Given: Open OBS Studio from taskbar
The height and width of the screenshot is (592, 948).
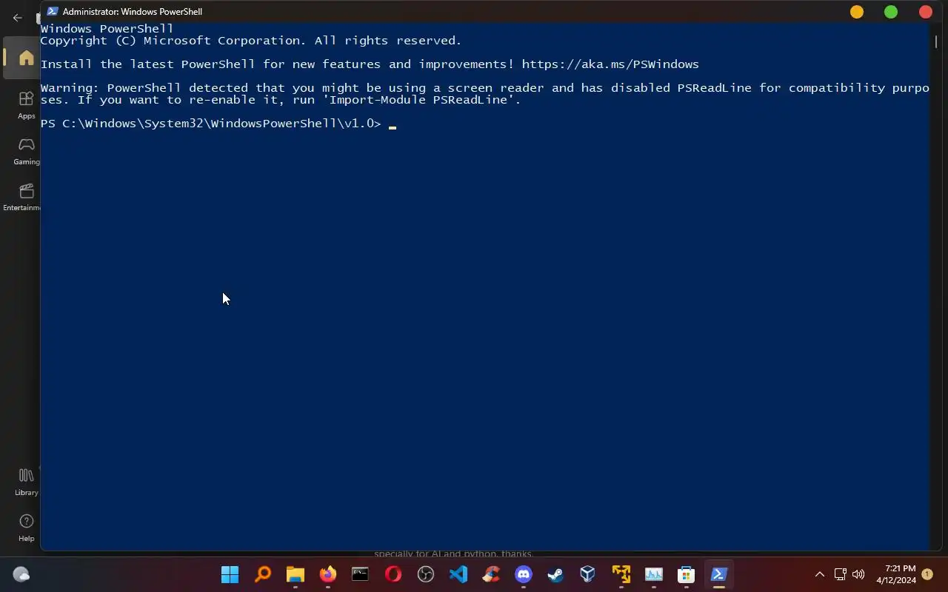Looking at the screenshot, I should pyautogui.click(x=426, y=574).
